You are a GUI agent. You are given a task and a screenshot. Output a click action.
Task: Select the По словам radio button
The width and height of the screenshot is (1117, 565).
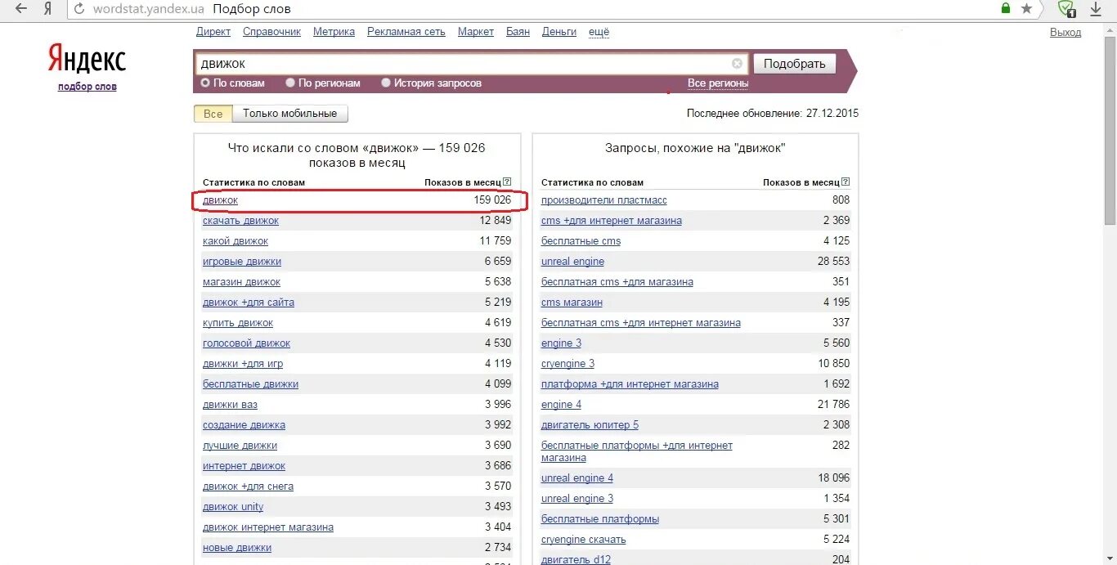205,83
